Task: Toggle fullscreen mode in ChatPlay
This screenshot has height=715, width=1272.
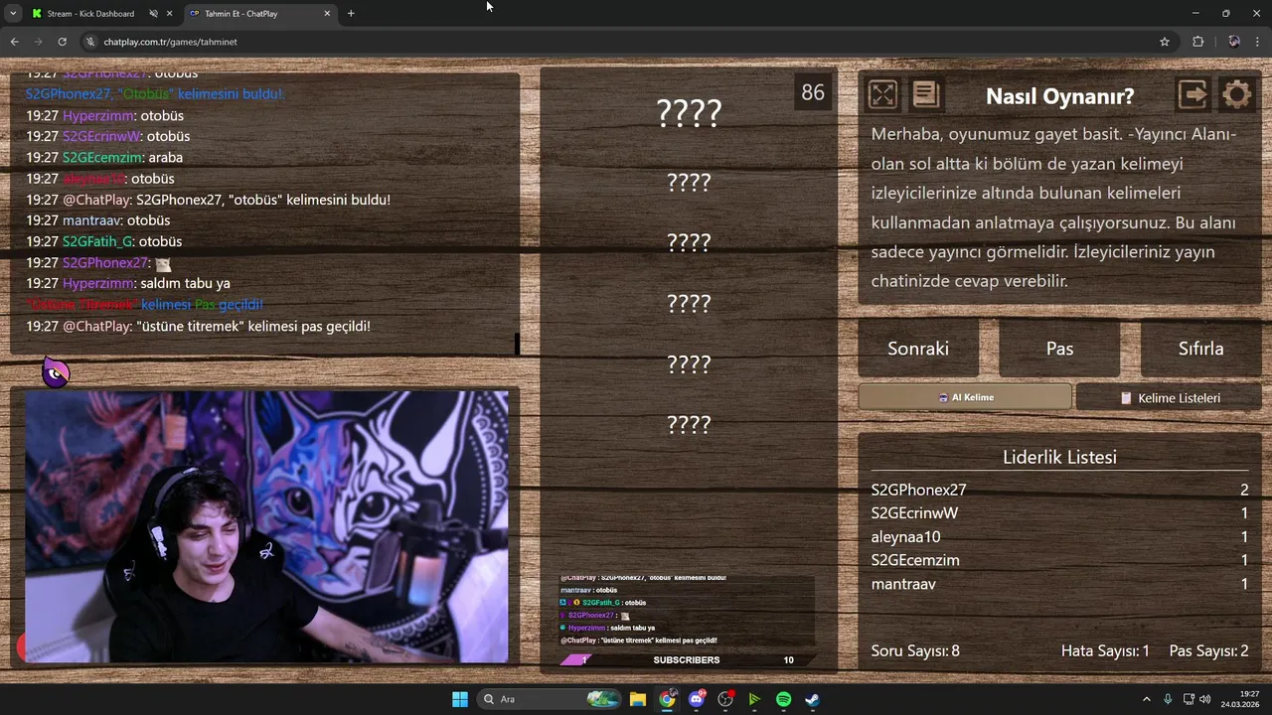Action: point(882,95)
